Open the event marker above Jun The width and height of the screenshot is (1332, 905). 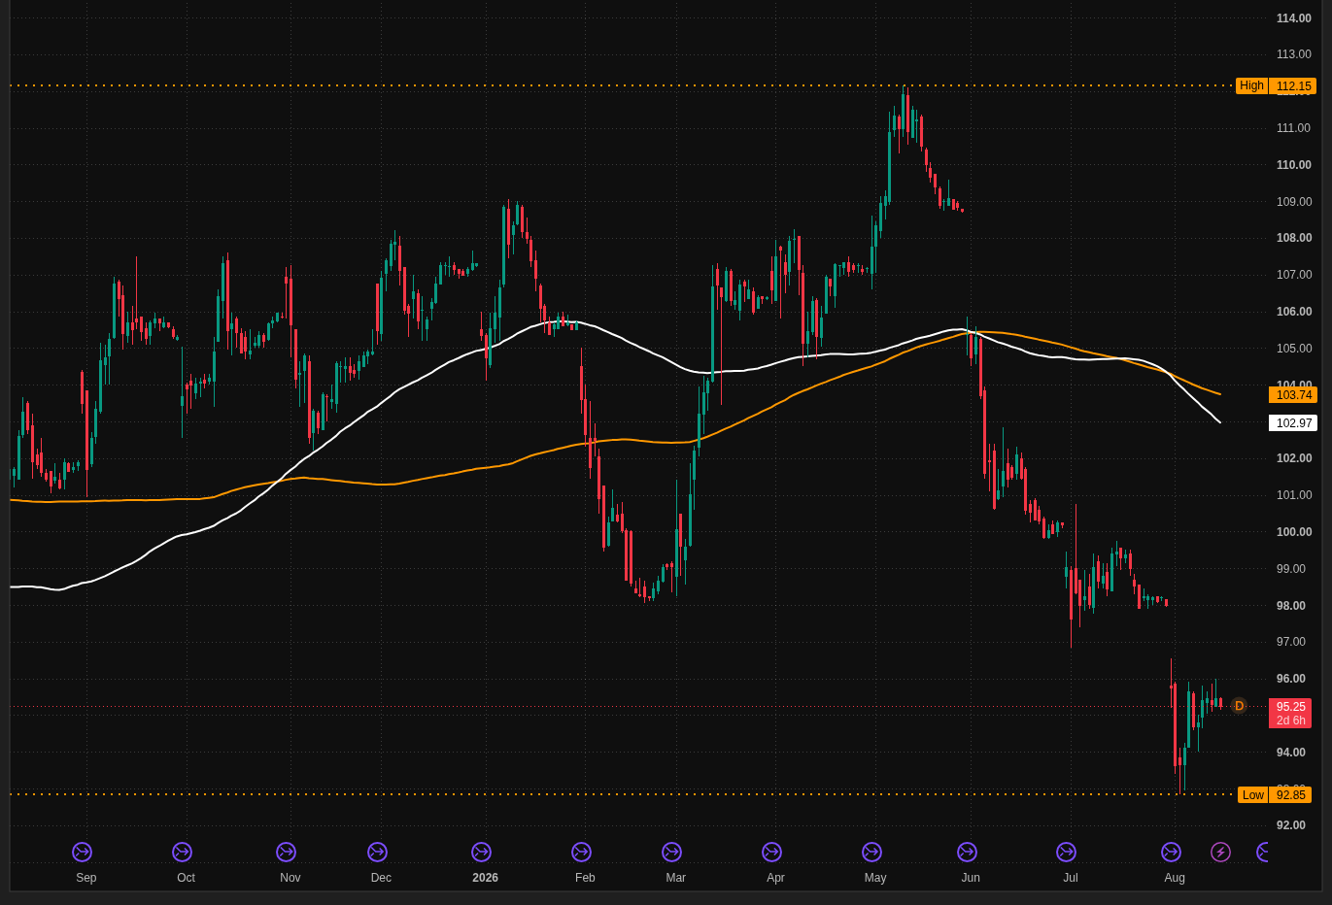[x=967, y=852]
